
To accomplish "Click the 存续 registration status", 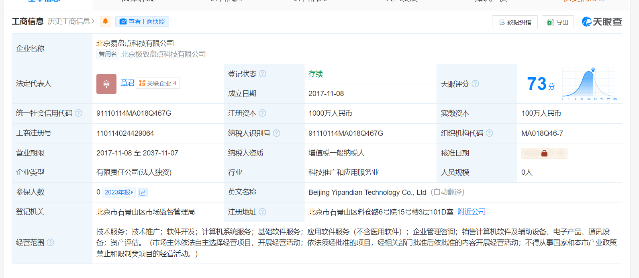I will pos(316,74).
